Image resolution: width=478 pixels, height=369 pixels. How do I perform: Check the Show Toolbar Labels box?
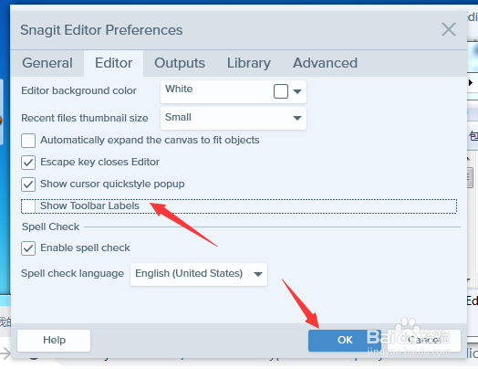(x=28, y=206)
